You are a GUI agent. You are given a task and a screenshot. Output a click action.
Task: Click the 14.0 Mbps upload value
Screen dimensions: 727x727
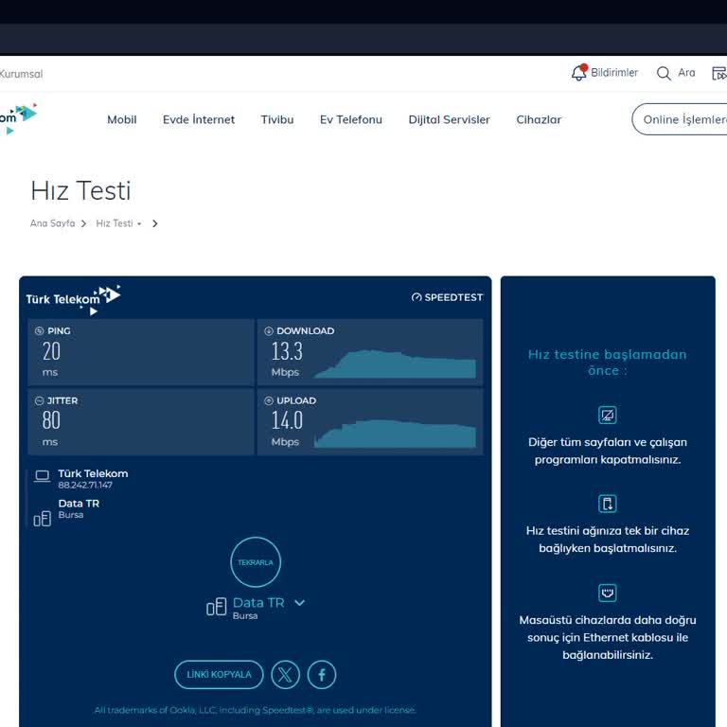coord(287,420)
